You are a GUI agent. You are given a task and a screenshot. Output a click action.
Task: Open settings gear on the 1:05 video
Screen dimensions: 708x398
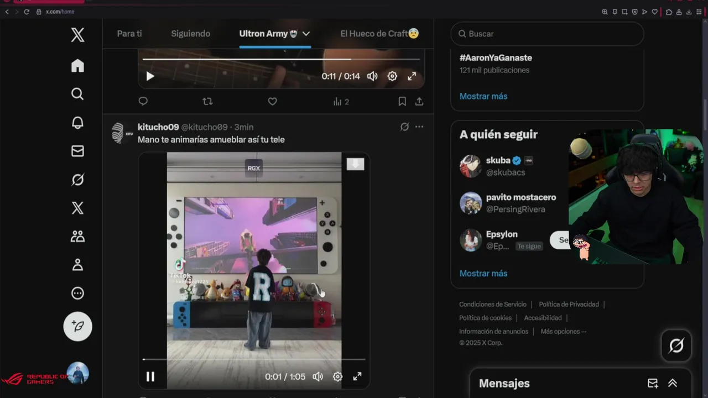[337, 376]
